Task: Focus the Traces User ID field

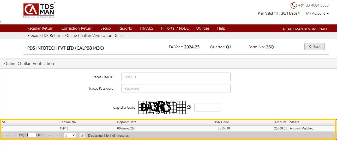Action: pyautogui.click(x=176, y=77)
